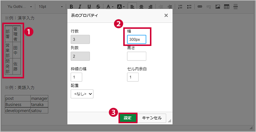Click the 高さ height input field
Screen dimensions: 256x132
(136, 56)
